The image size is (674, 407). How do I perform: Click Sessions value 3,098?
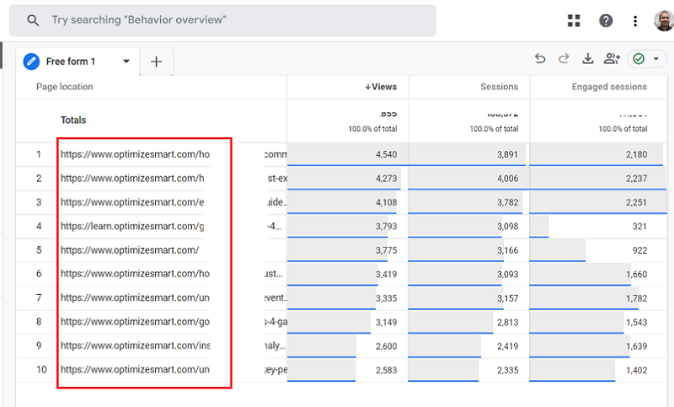[508, 226]
